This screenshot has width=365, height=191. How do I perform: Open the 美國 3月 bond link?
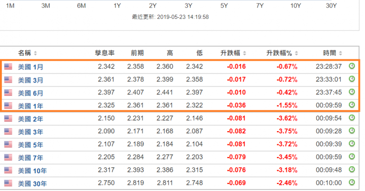pyautogui.click(x=30, y=80)
